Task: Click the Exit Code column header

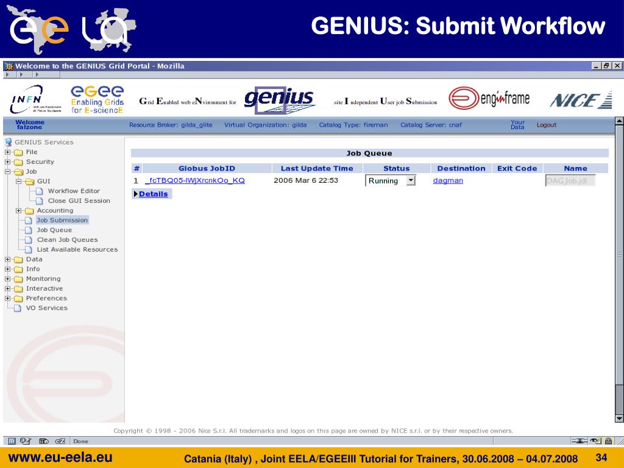Action: tap(517, 168)
